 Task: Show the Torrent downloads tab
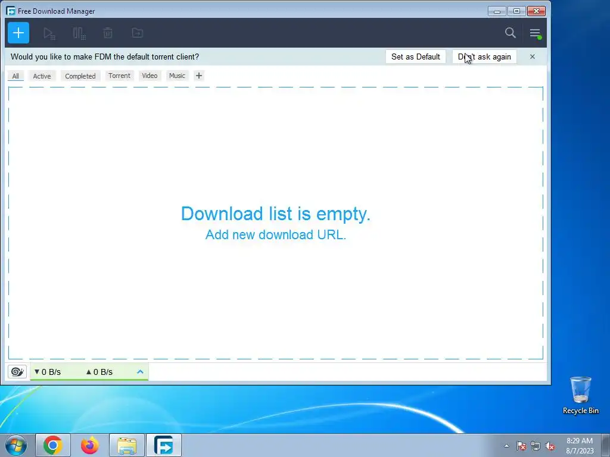tap(119, 76)
